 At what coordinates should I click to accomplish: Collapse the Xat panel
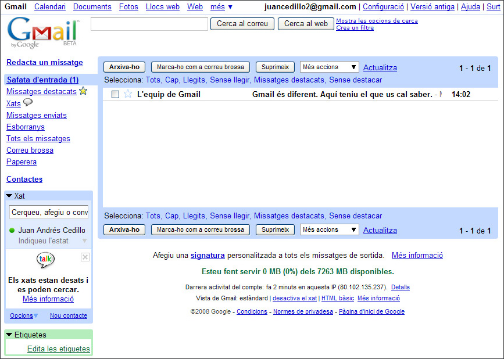[9, 196]
